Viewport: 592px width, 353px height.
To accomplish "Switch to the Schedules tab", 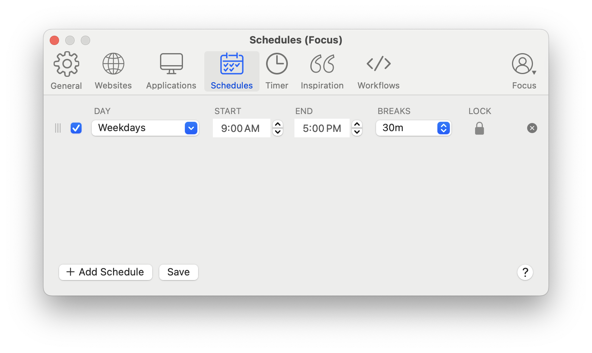I will (x=232, y=71).
